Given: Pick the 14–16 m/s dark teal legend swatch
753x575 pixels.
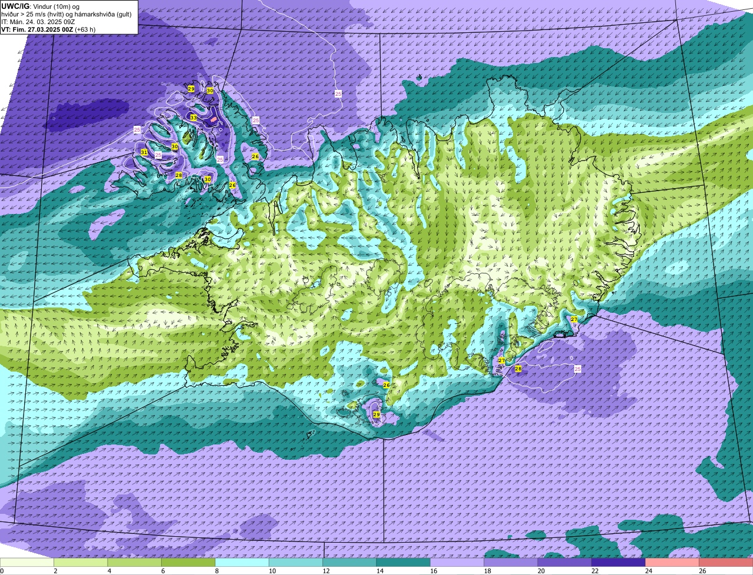Looking at the screenshot, I should (404, 562).
